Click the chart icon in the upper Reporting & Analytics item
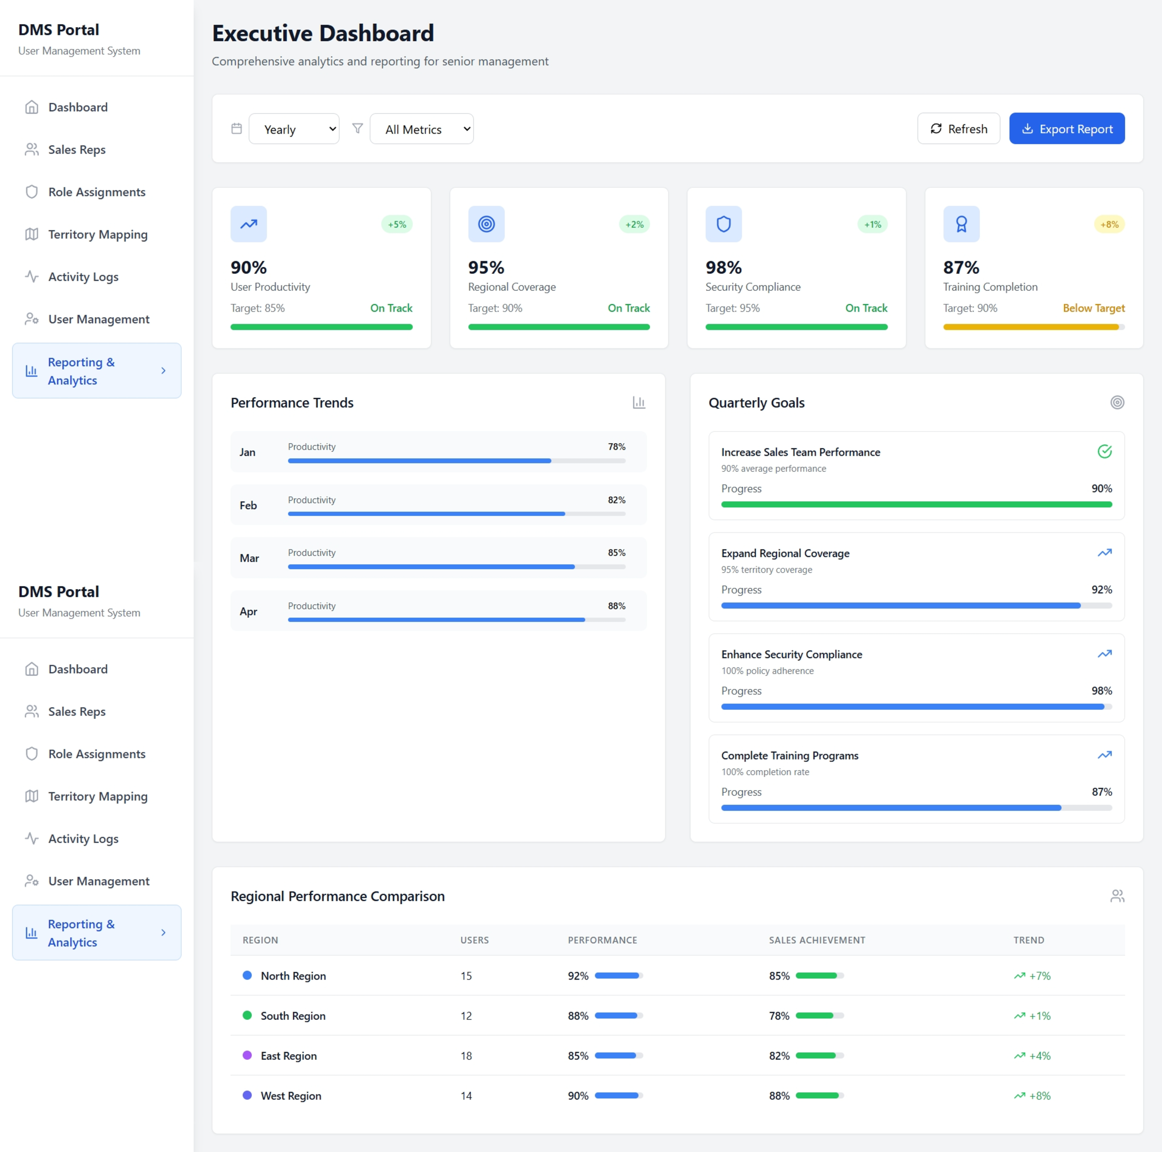Viewport: 1162px width, 1152px height. click(31, 371)
